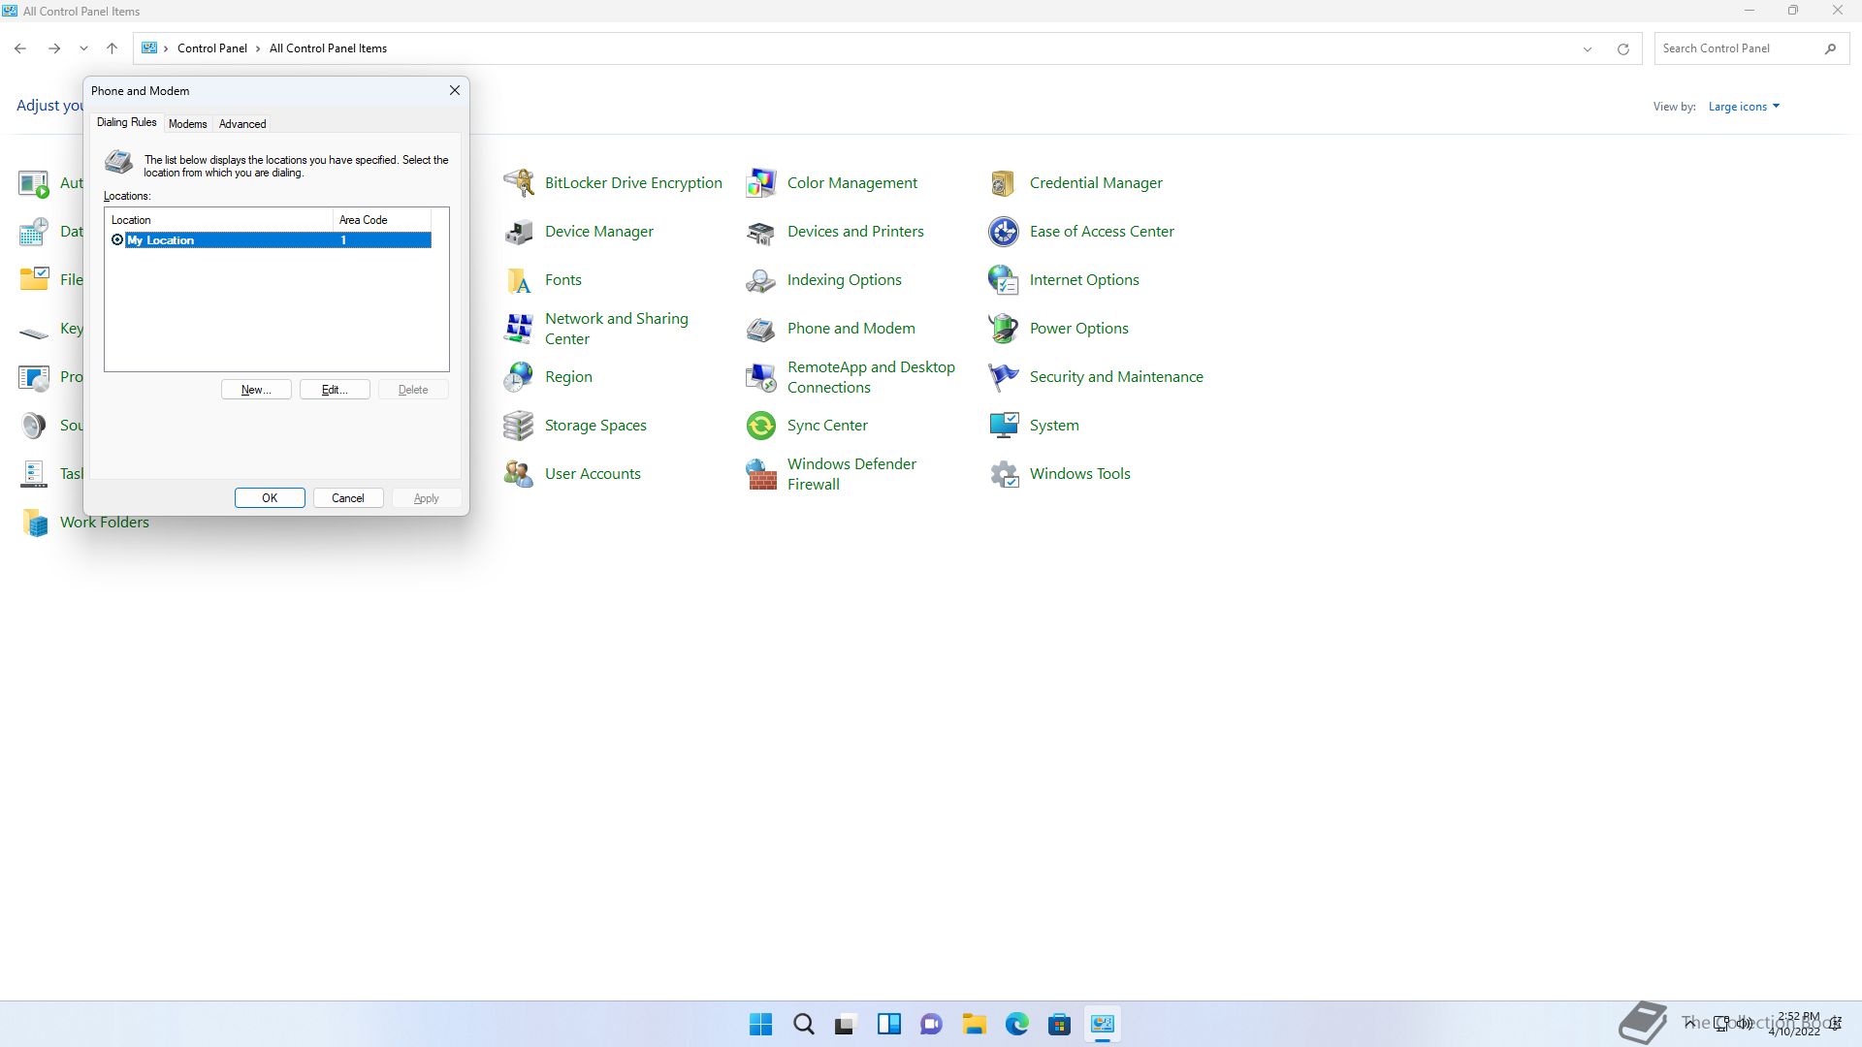Viewport: 1862px width, 1047px height.
Task: Open Devices and Printers icon
Action: pos(761,231)
